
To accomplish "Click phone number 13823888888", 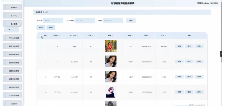I will coord(147,62).
